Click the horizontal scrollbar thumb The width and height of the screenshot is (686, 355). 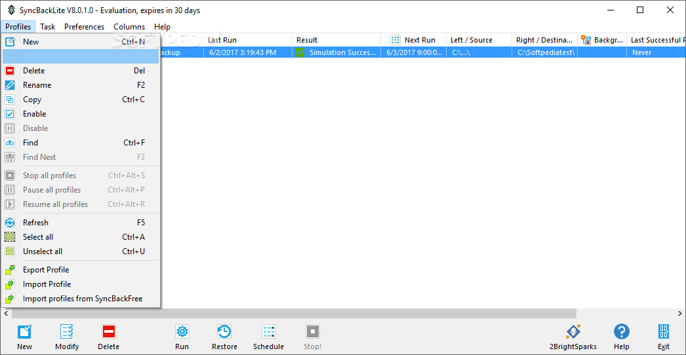pyautogui.click(x=294, y=314)
